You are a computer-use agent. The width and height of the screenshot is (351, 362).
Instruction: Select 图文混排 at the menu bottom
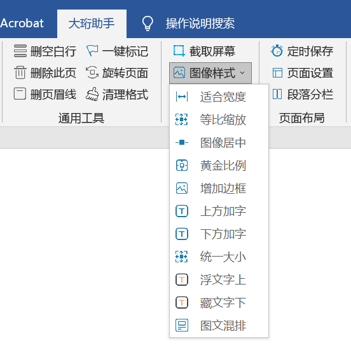[x=219, y=325]
